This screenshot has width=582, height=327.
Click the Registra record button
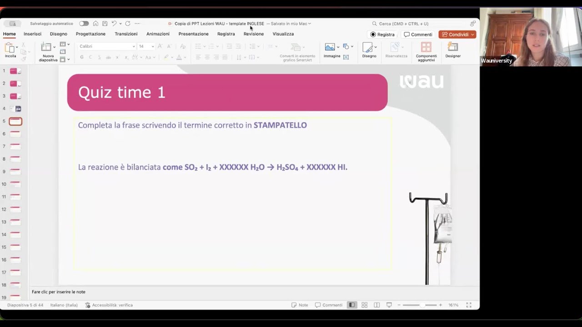click(382, 35)
